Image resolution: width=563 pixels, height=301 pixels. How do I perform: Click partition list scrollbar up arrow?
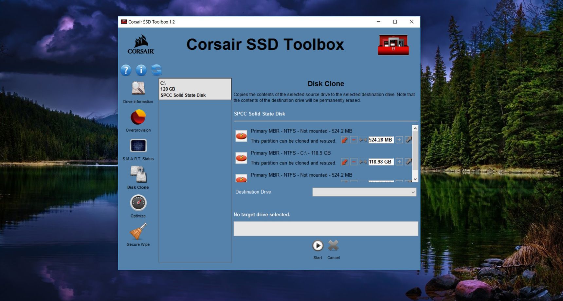point(415,128)
